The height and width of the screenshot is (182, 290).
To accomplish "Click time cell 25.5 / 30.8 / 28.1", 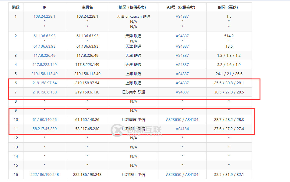I will coord(229,83).
